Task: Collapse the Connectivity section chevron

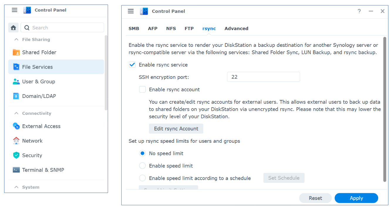Action: (16, 113)
